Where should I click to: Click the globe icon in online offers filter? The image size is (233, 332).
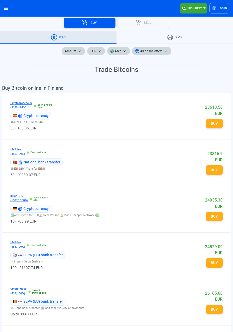pos(137,51)
